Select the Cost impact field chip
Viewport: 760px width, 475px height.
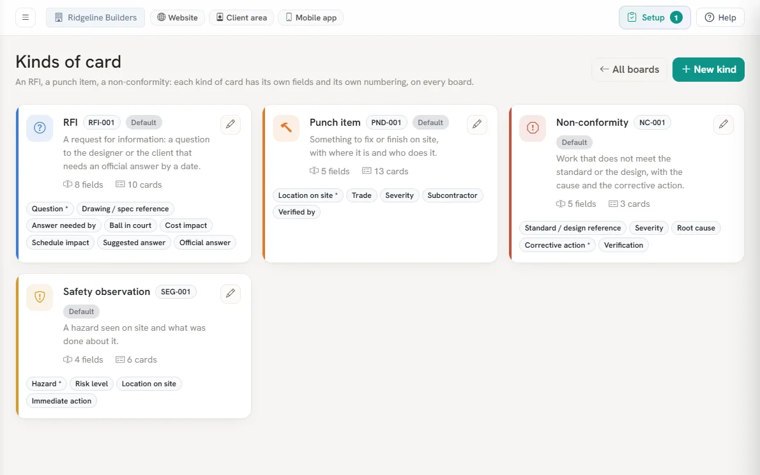tap(186, 225)
